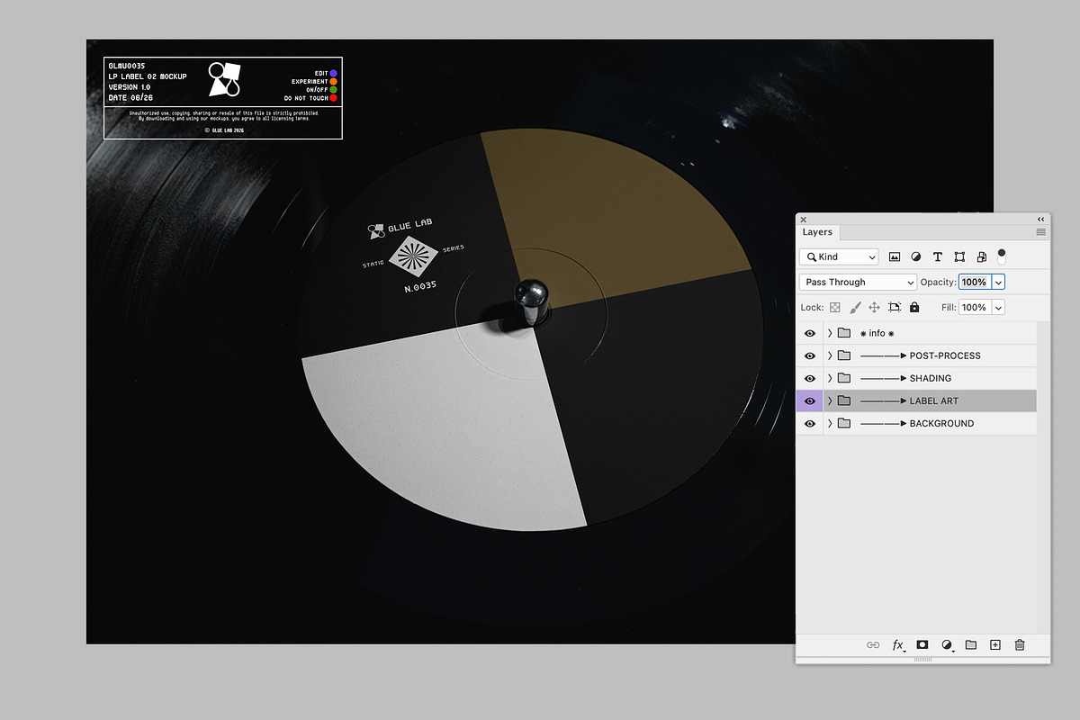Expand the LABEL ART group chevron
1080x720 pixels.
coord(830,400)
